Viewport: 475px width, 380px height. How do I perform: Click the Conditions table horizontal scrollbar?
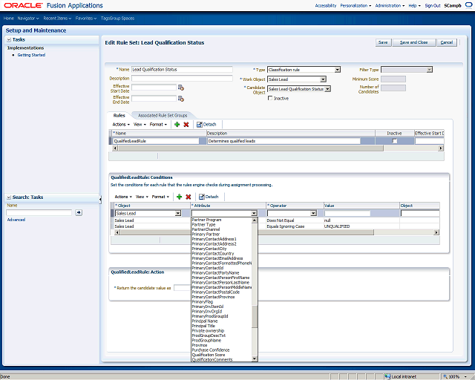click(246, 232)
